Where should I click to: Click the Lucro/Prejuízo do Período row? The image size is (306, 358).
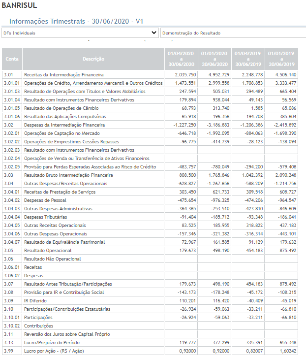click(x=150, y=342)
